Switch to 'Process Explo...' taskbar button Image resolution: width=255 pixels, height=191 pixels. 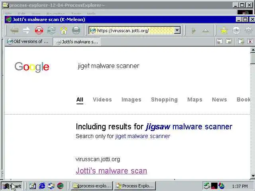[x=135, y=186]
